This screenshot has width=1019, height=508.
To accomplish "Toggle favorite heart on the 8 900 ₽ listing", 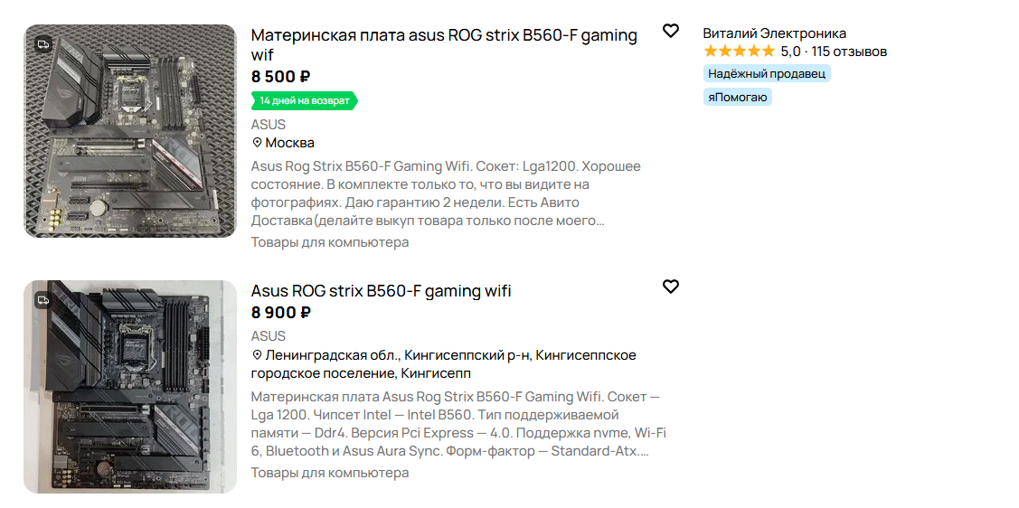I will pyautogui.click(x=670, y=287).
